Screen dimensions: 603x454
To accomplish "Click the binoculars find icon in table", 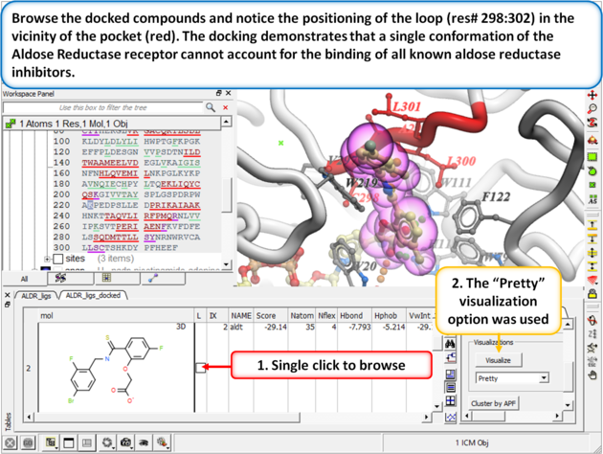I will (450, 344).
